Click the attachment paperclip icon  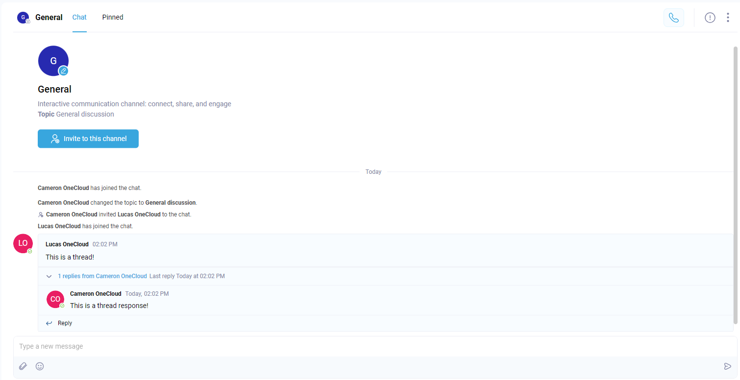pos(23,366)
